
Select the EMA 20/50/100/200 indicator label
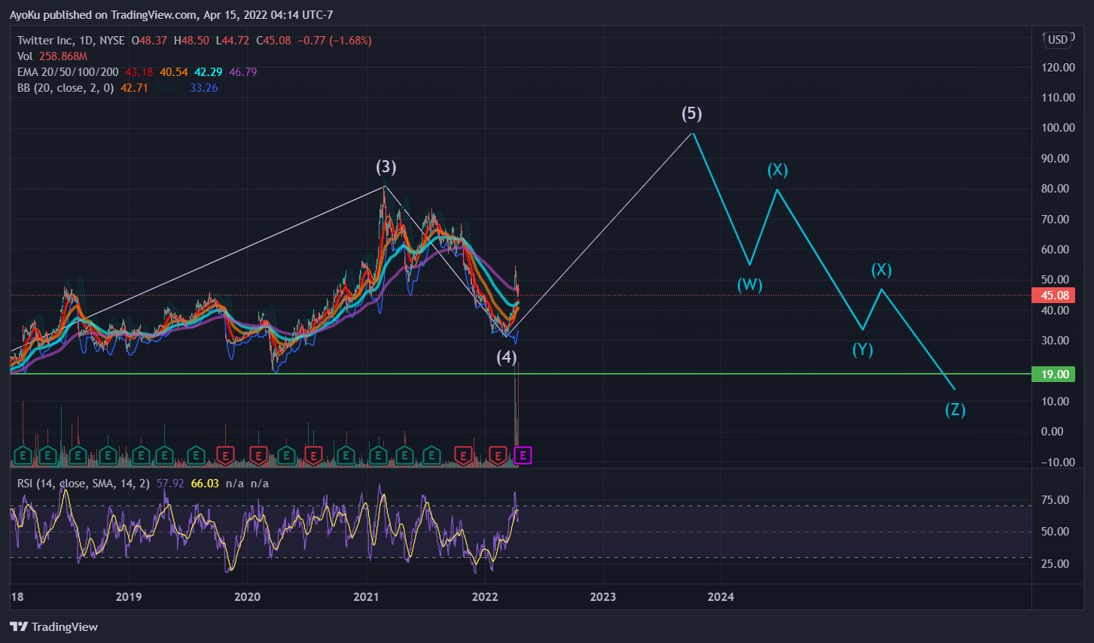tap(68, 72)
